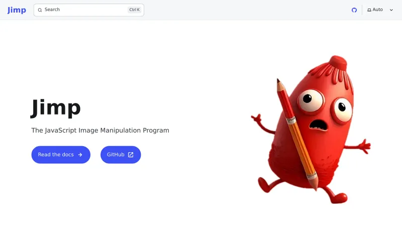Open GitHub via header octocat icon
Screen dimensions: 402x226
(354, 10)
